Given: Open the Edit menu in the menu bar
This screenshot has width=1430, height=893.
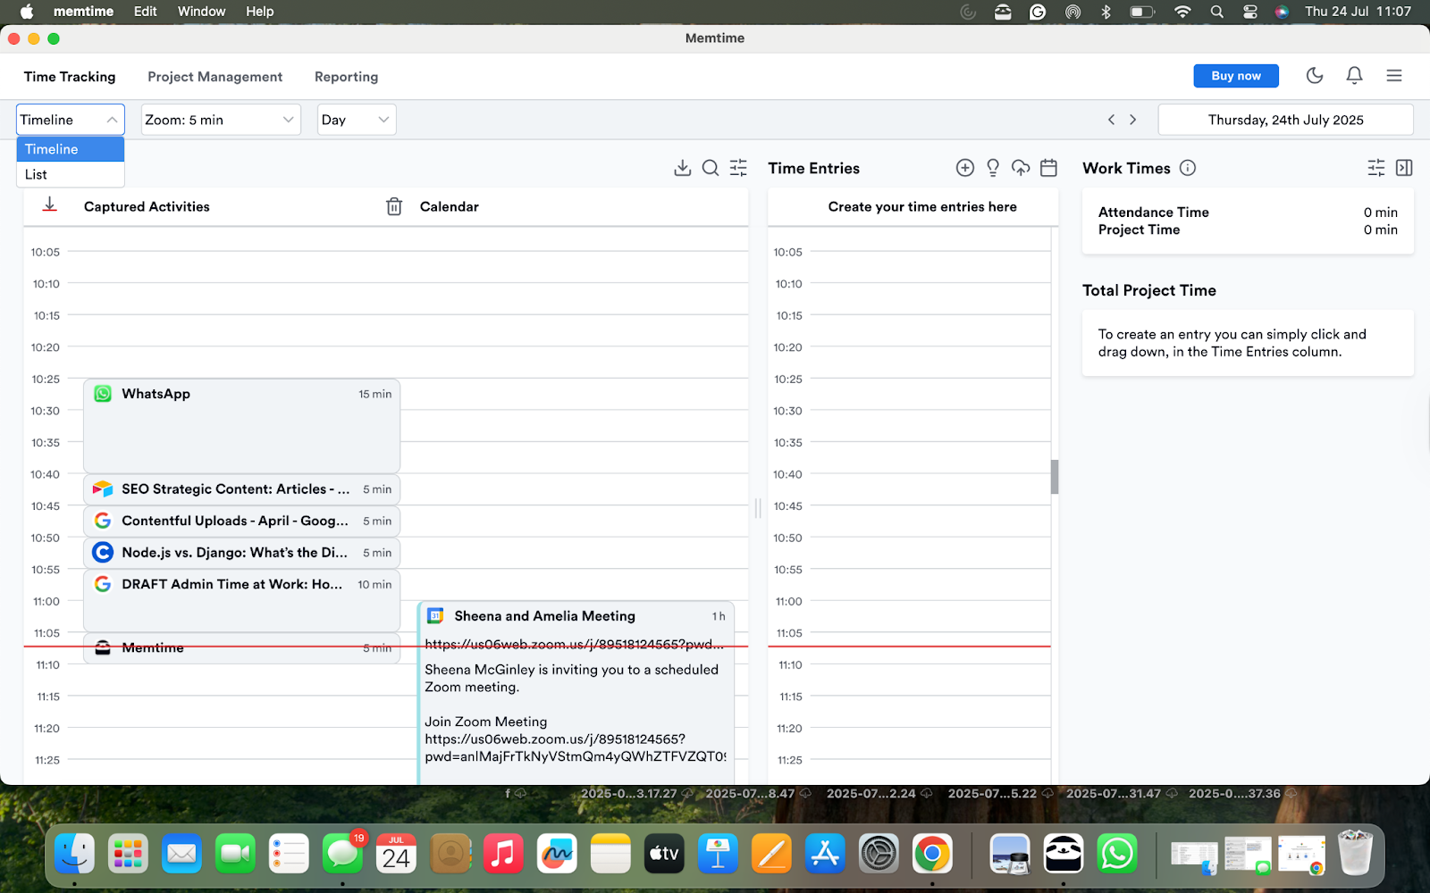Looking at the screenshot, I should [145, 12].
